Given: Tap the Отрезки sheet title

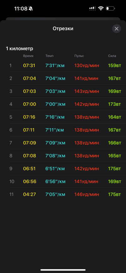Looking at the screenshot, I should 63,29.
